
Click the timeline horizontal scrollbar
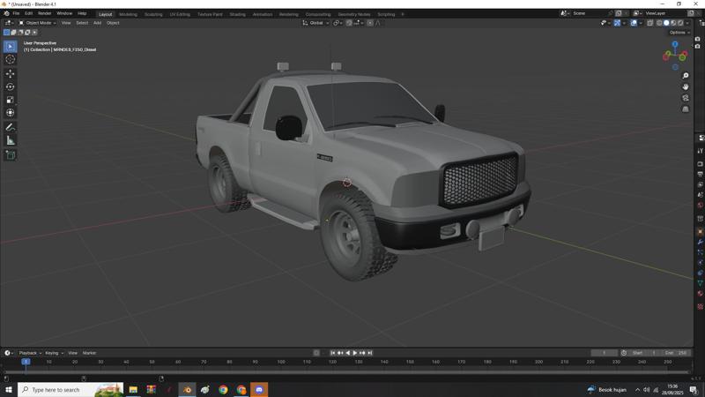pos(346,372)
